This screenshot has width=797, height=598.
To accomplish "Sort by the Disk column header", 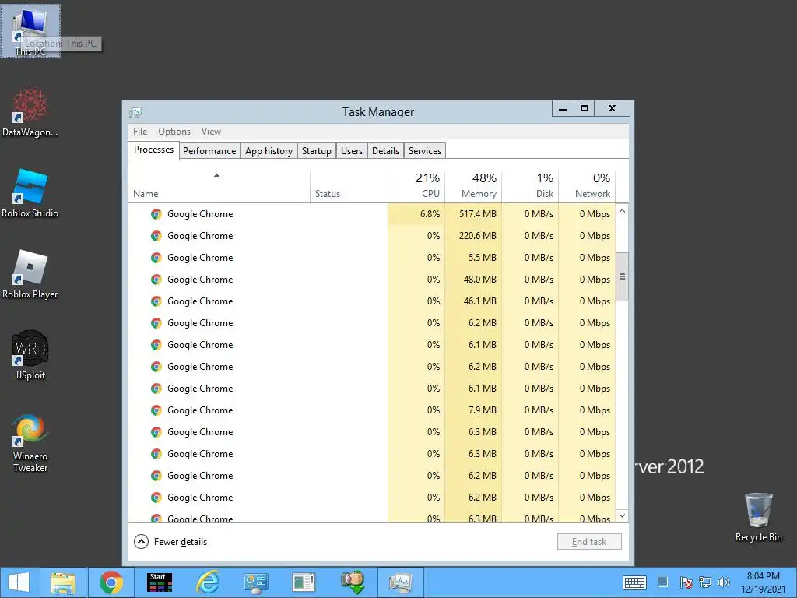I will 530,187.
